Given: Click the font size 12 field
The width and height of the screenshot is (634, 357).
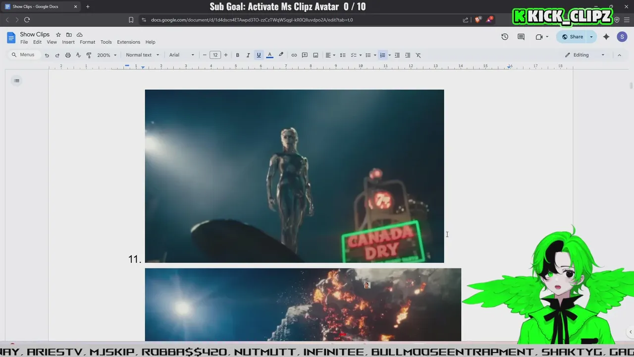Looking at the screenshot, I should pyautogui.click(x=215, y=55).
